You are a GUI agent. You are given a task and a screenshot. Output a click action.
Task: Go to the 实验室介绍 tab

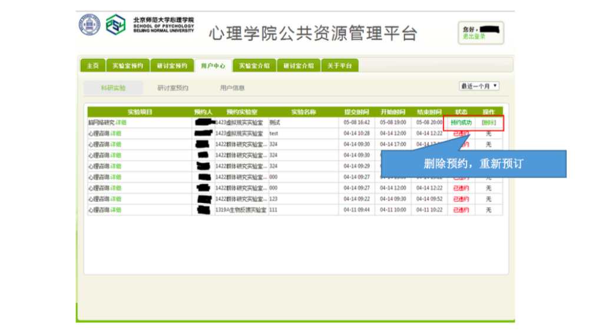click(x=254, y=66)
